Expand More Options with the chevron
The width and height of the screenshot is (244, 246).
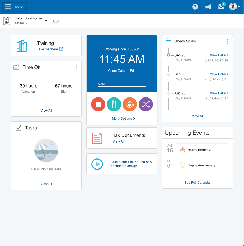[x=134, y=119]
